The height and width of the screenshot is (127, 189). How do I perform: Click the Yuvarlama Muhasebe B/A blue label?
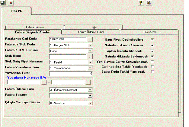[x=27, y=78]
